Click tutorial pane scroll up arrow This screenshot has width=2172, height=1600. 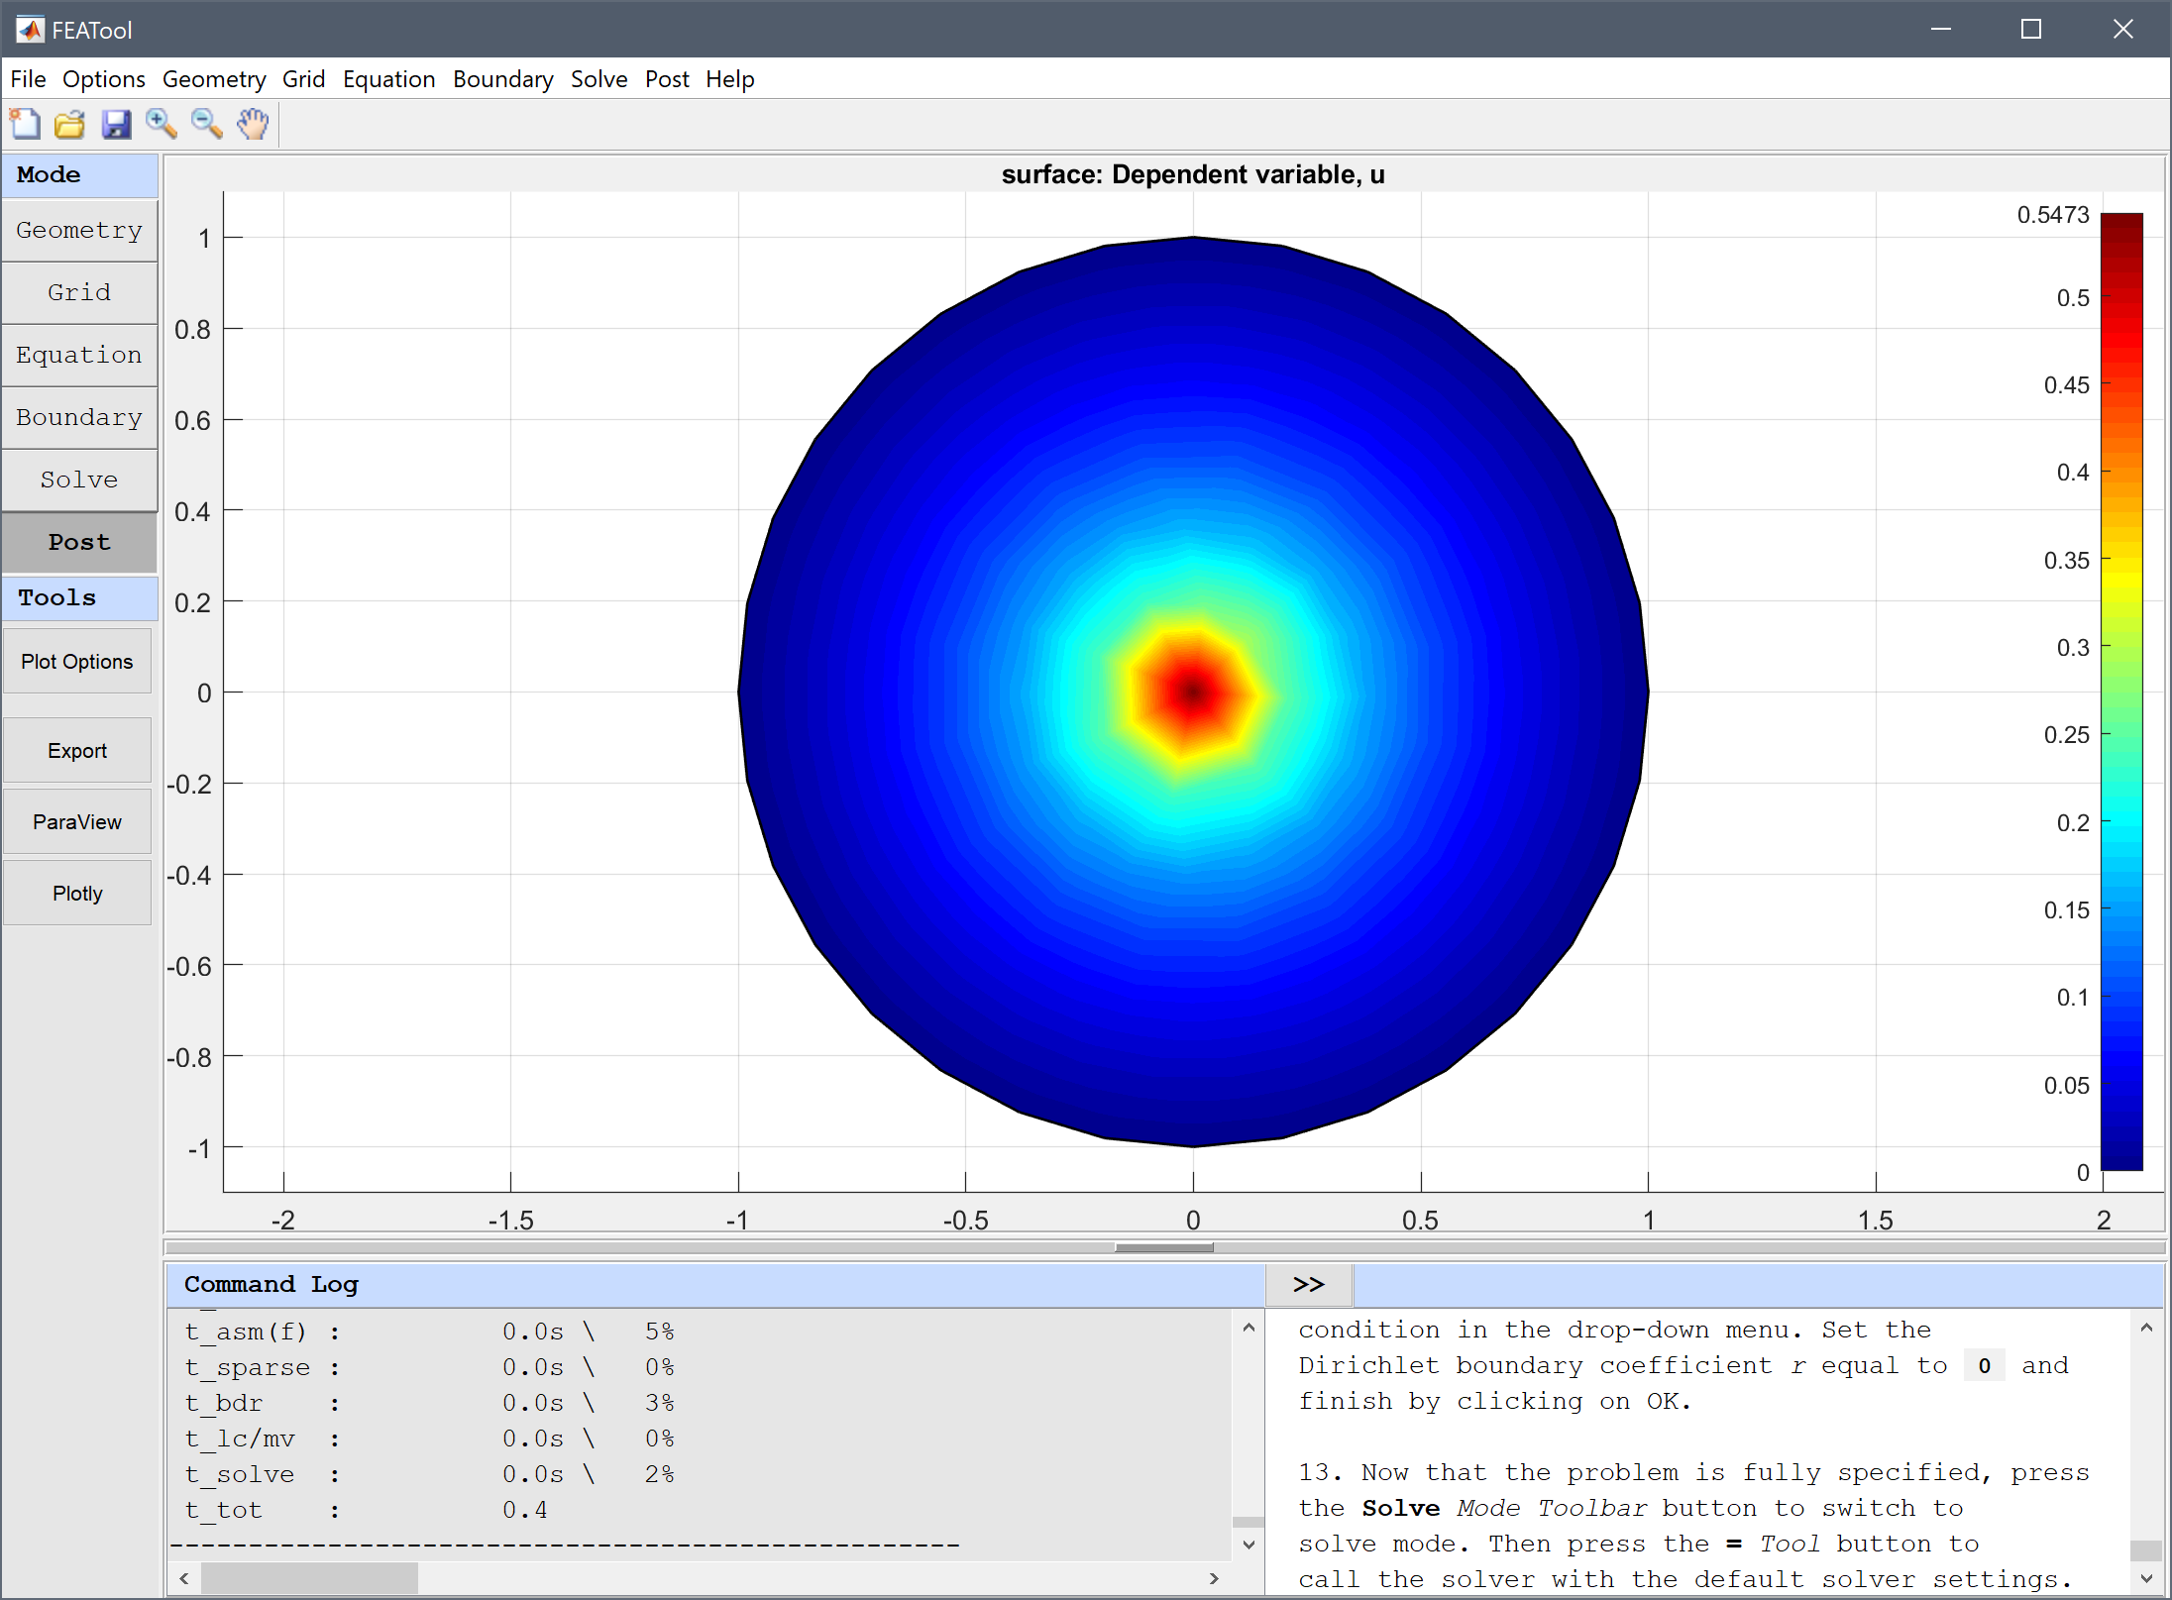click(x=2146, y=1328)
